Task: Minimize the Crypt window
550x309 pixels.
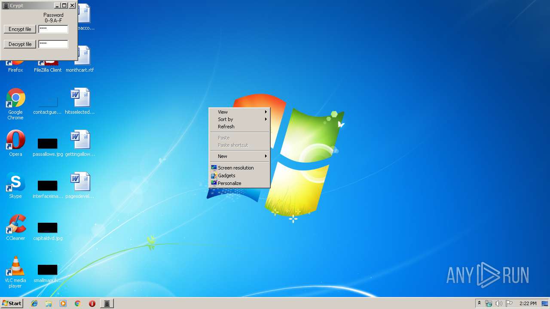Action: 57,6
